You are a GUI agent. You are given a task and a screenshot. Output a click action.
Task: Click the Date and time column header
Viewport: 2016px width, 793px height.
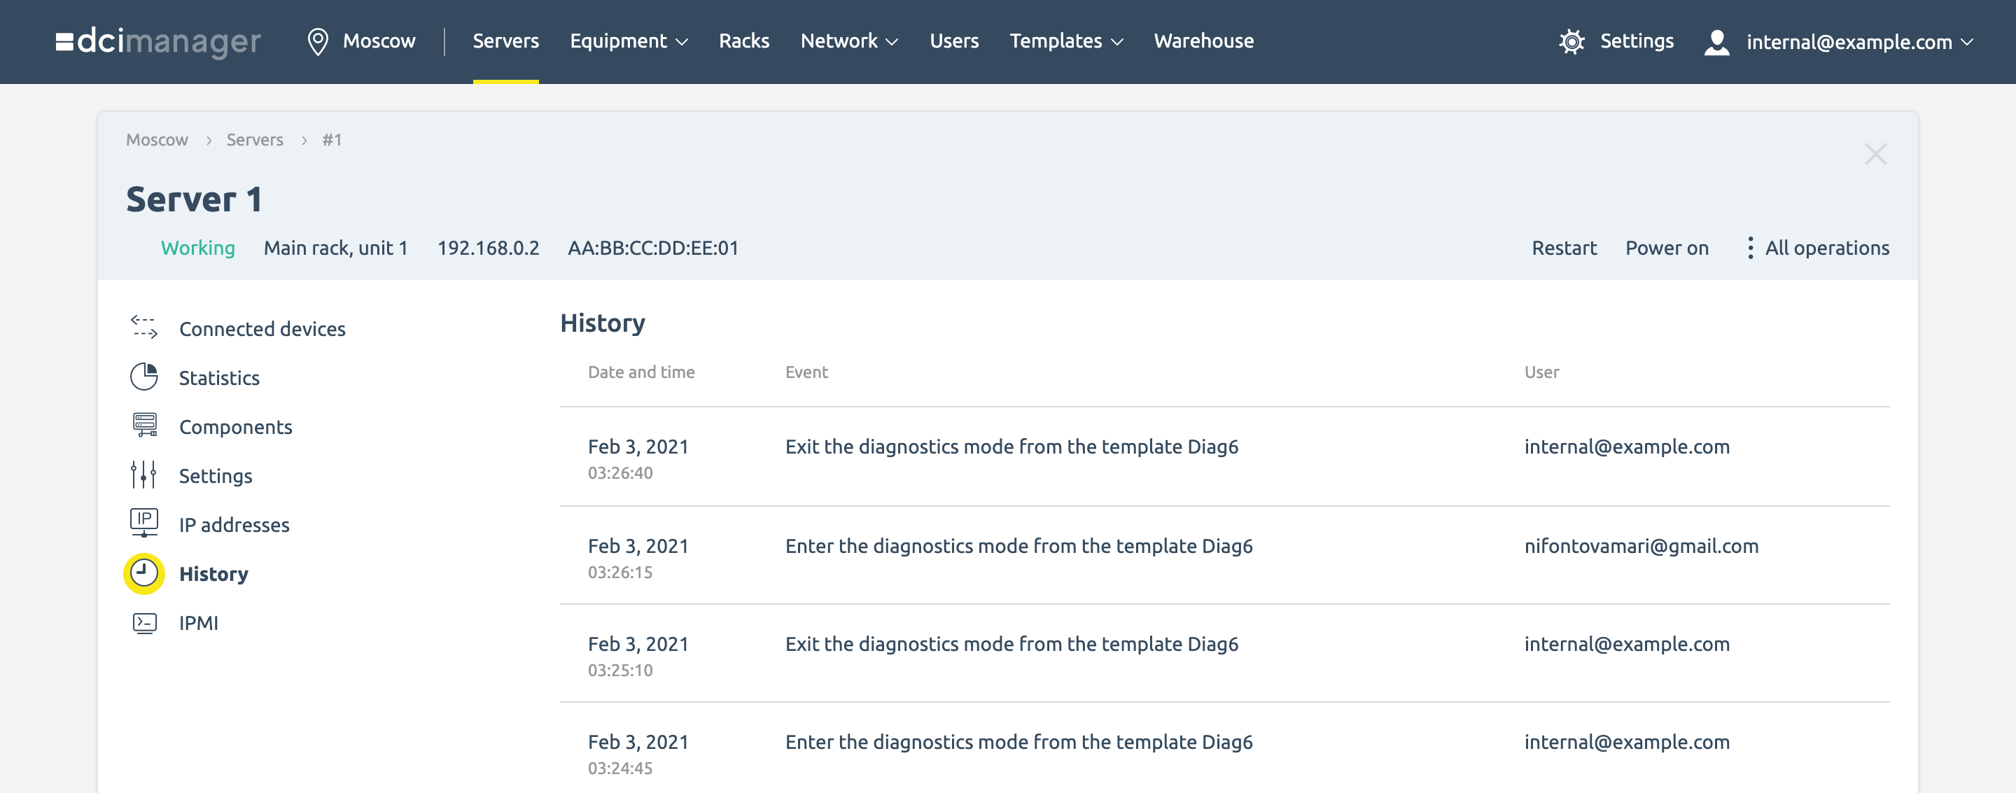pyautogui.click(x=641, y=372)
